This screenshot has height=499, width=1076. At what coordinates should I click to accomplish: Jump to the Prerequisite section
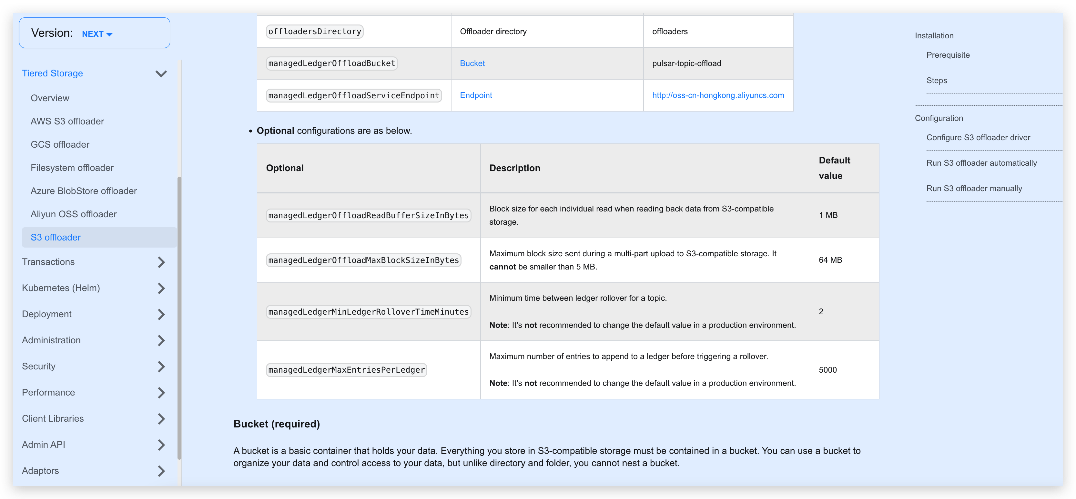(948, 55)
